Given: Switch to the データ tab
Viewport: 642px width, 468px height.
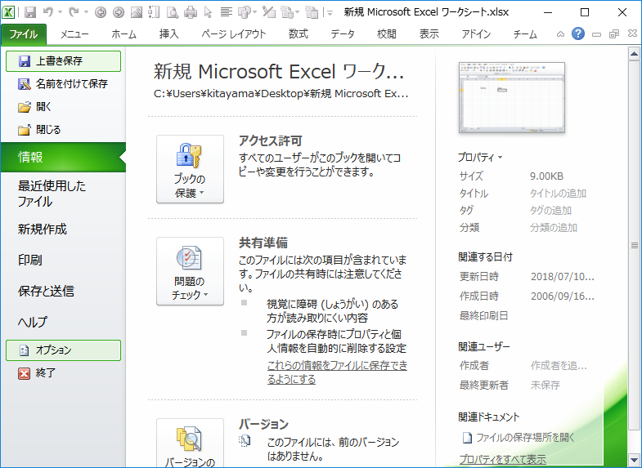Looking at the screenshot, I should click(343, 34).
